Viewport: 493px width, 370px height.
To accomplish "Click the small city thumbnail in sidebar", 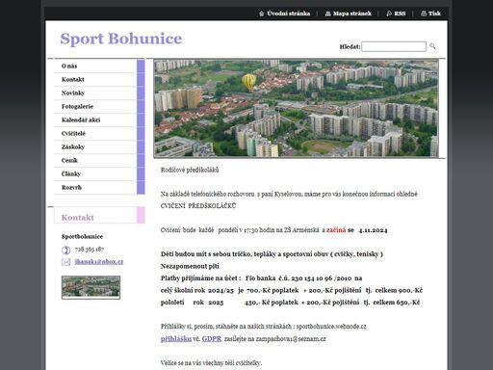I will pos(91,287).
